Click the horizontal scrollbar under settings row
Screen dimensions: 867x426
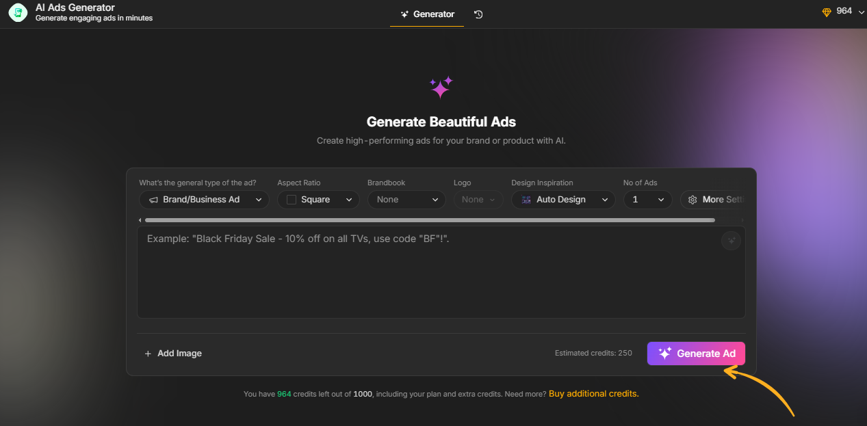coord(430,220)
